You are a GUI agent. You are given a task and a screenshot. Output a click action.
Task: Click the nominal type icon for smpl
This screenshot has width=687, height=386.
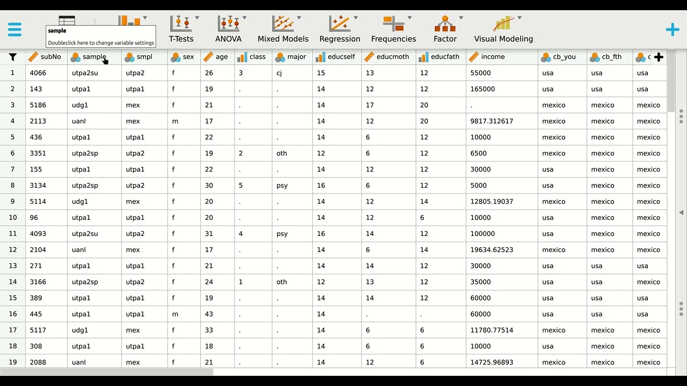(129, 57)
